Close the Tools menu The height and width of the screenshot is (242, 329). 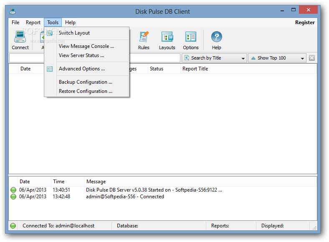pyautogui.click(x=53, y=22)
